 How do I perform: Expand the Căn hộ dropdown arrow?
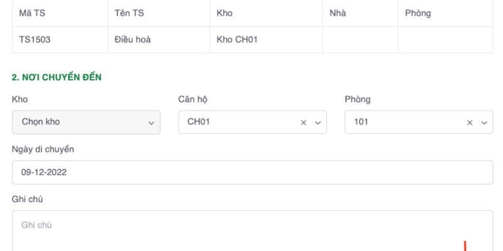318,123
